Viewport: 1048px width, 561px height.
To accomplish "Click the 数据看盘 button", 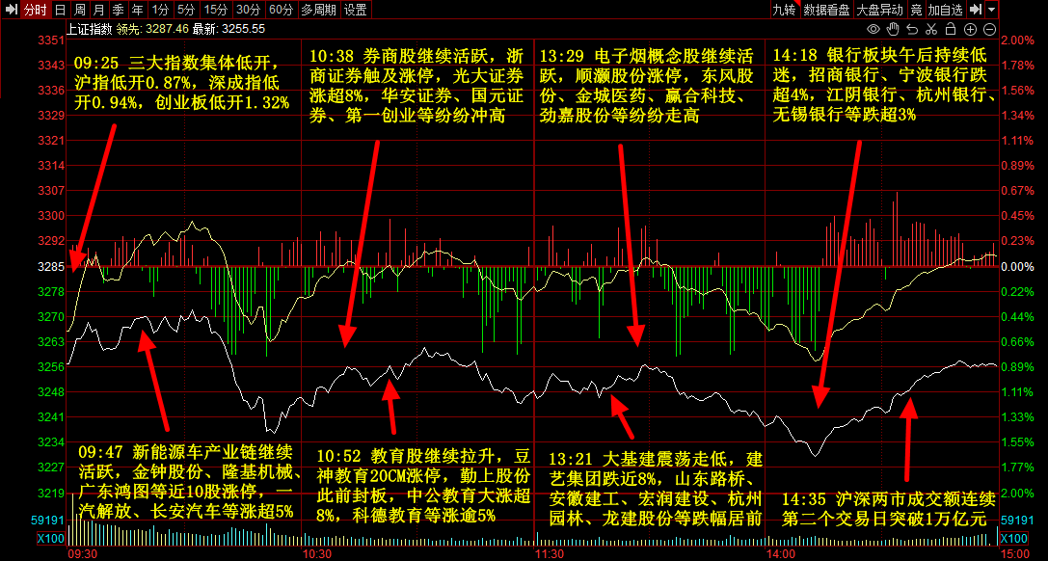I will (826, 10).
